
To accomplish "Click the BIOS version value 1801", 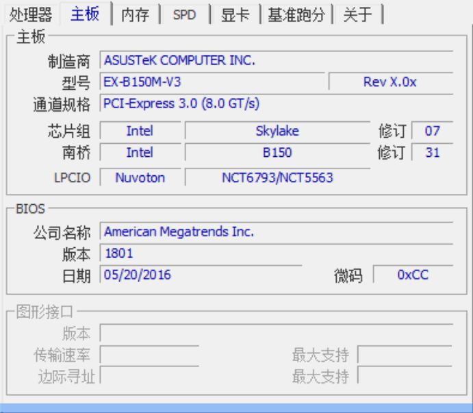I will click(277, 253).
